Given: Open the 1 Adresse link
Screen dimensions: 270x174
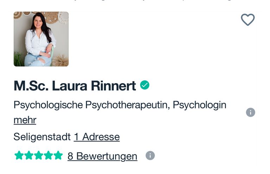Looking at the screenshot, I should coord(97,137).
